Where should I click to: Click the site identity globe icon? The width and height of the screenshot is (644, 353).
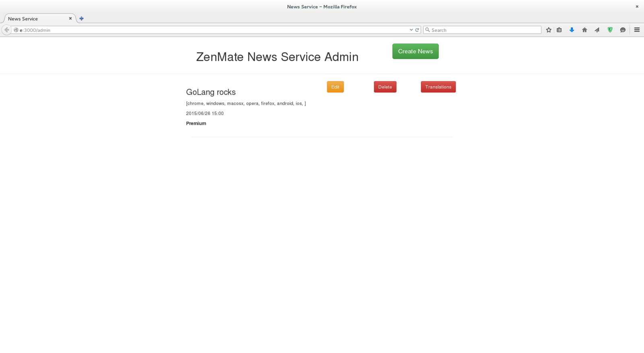point(16,30)
